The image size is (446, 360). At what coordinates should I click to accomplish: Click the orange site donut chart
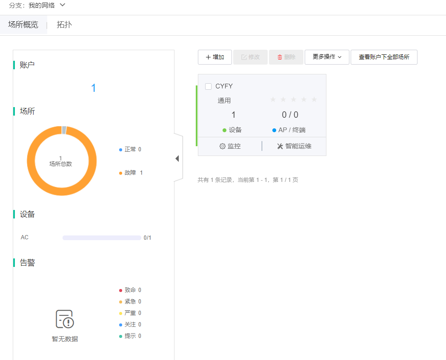pyautogui.click(x=62, y=161)
